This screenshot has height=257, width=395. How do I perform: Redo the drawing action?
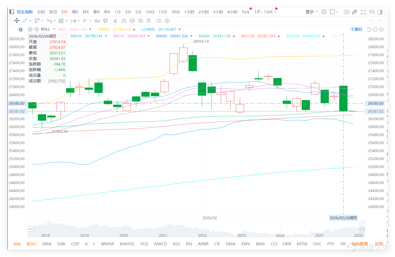[x=380, y=21]
